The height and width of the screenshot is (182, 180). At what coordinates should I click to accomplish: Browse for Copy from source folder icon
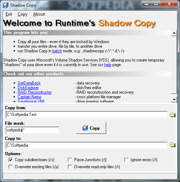[x=173, y=115]
